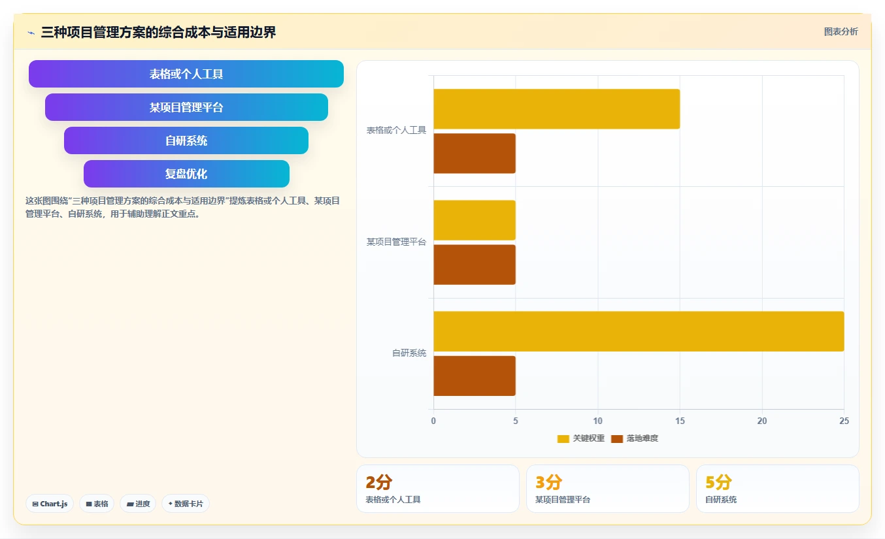Screen dimensions: 885x539
Task: Click the x-axis tick value 0
Action: [x=433, y=421]
